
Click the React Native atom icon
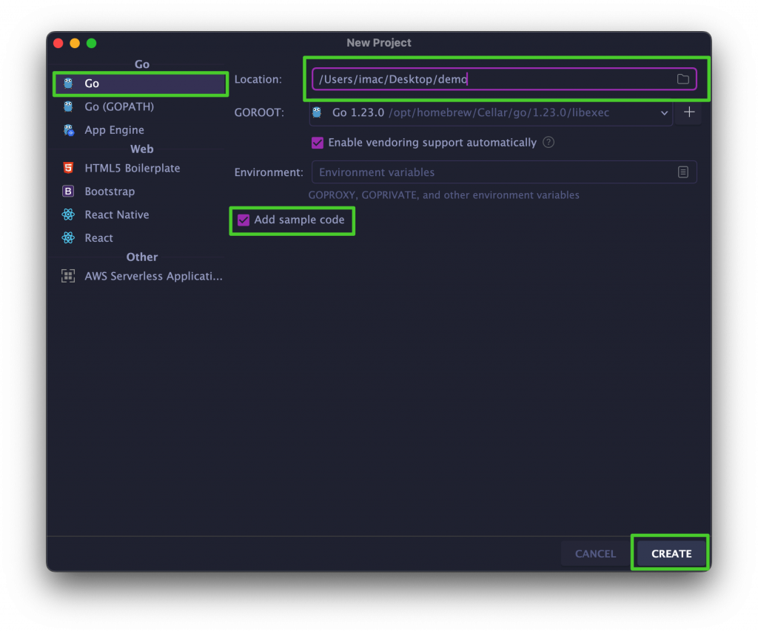pyautogui.click(x=68, y=214)
